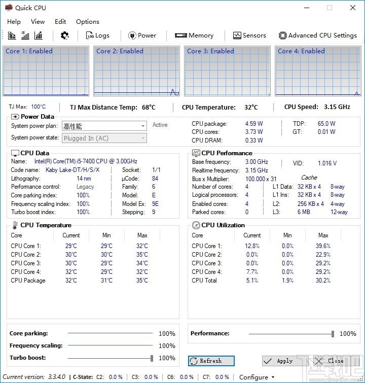The image size is (365, 383).
Task: Open the Logs viewer
Action: 97,36
